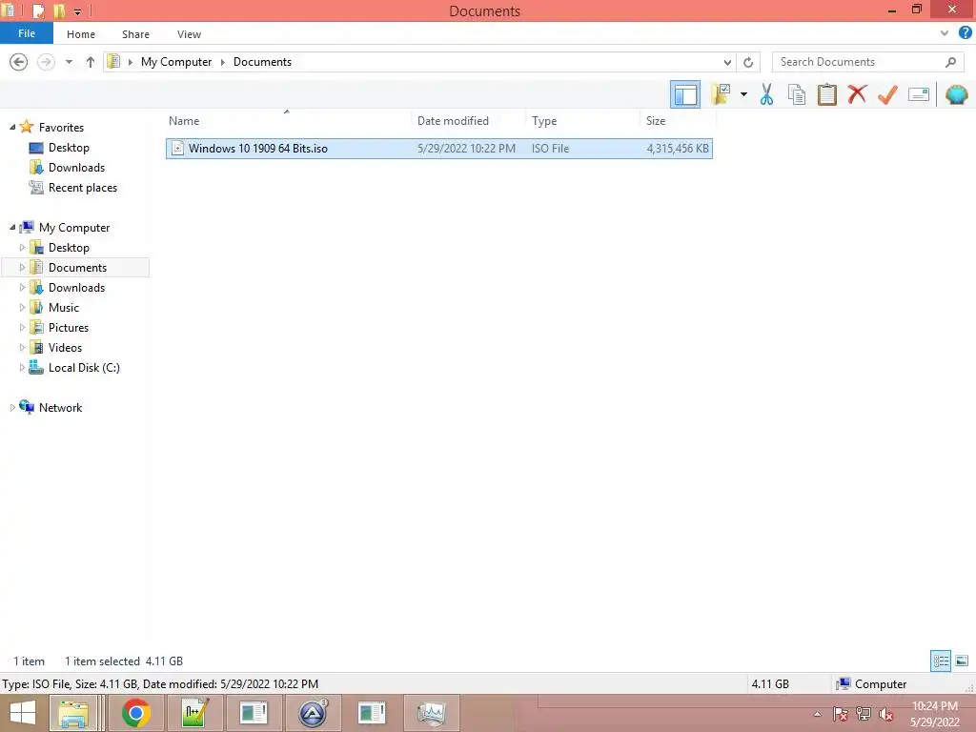Screen dimensions: 976x732
Task: Expand the Local Disk (C:) node arrow
Action: [x=23, y=367]
